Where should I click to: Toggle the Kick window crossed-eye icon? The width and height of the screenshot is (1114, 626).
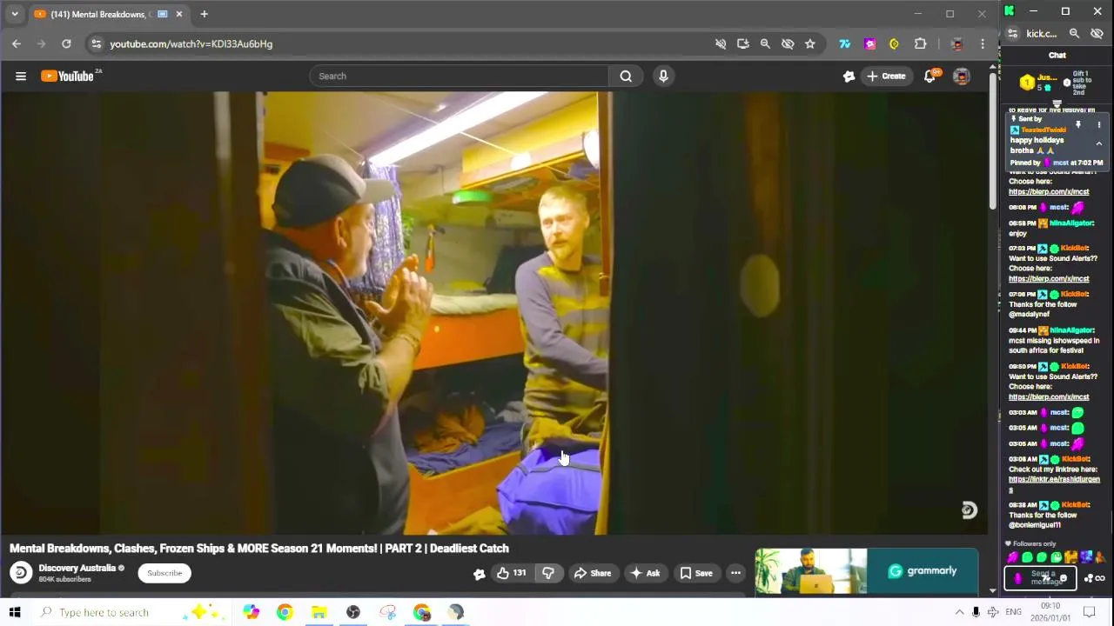click(1097, 34)
